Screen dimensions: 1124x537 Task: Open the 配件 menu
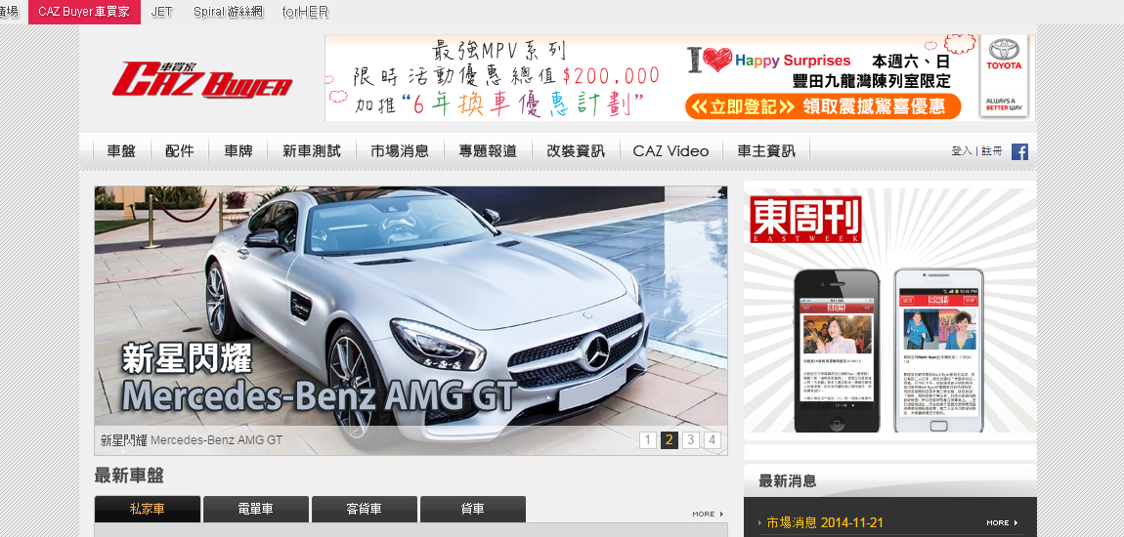(179, 151)
